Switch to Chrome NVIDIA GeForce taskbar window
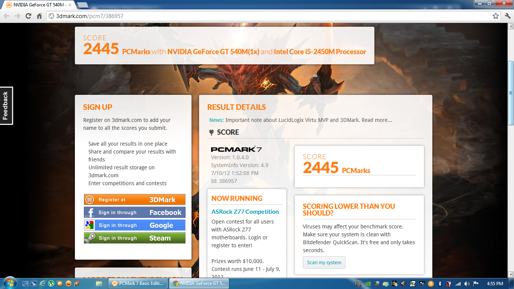The width and height of the screenshot is (514, 289). point(199,283)
